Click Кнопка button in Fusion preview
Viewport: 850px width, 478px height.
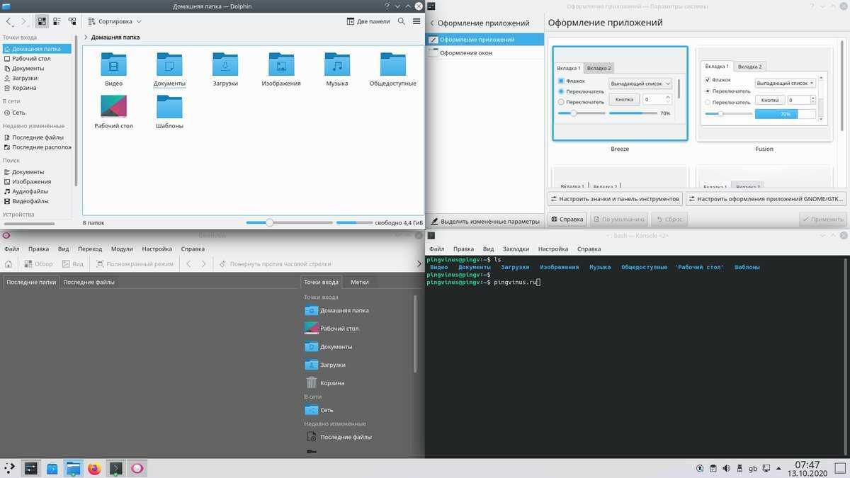pos(769,100)
